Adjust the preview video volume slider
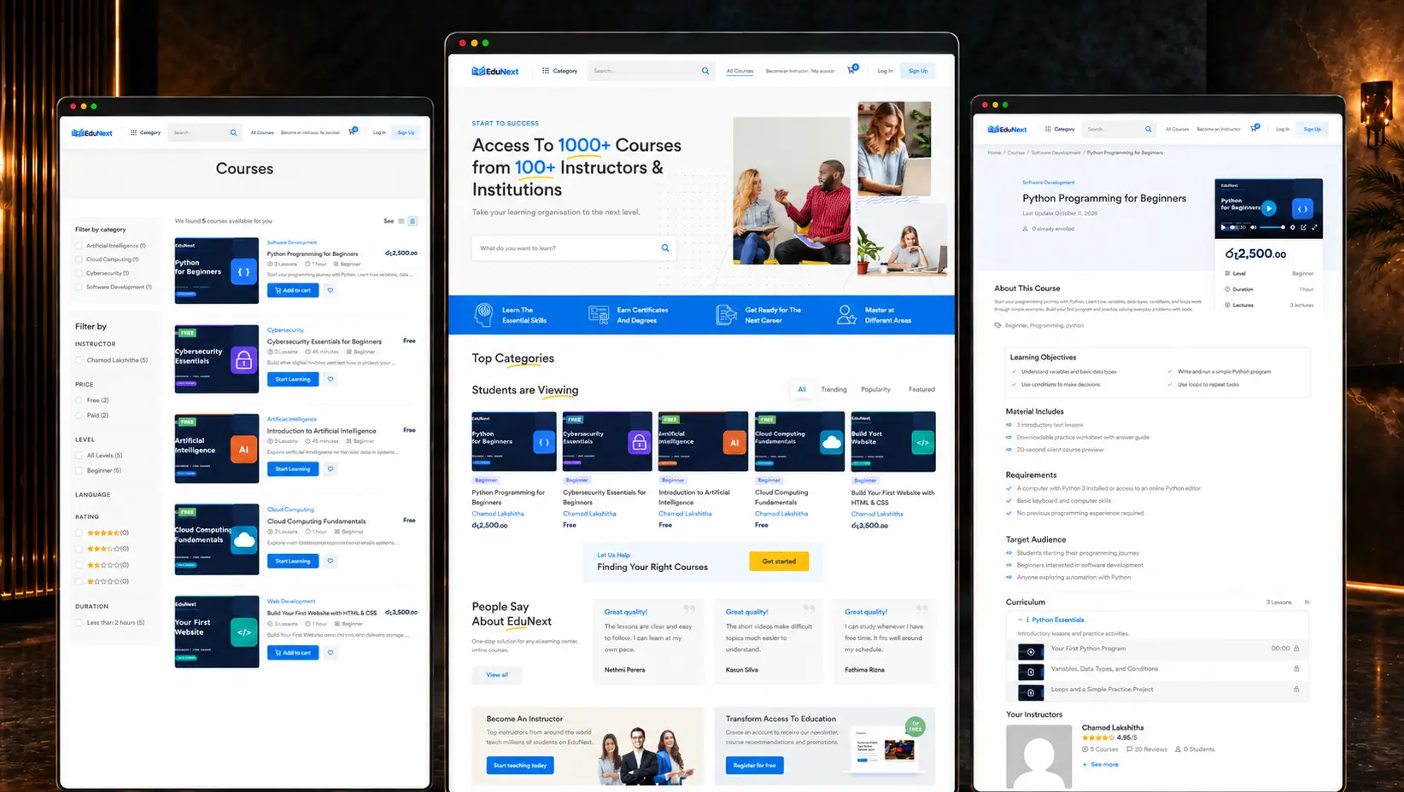Screen dimensions: 1404x792 coord(1272,227)
